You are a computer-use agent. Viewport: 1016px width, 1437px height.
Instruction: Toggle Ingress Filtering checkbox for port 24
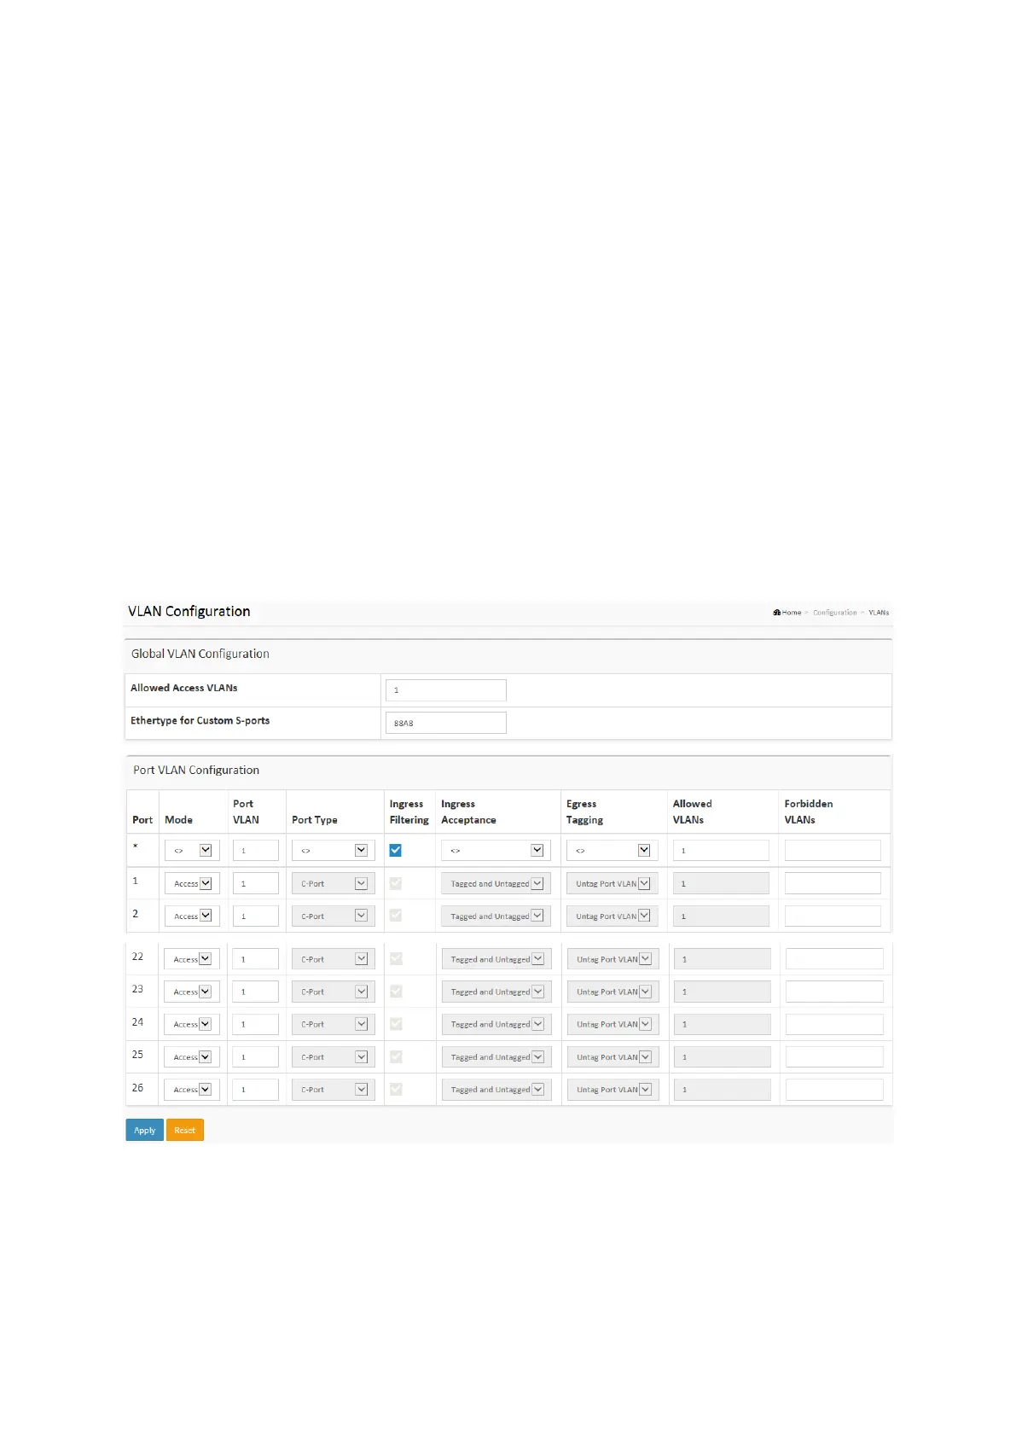(x=396, y=1024)
